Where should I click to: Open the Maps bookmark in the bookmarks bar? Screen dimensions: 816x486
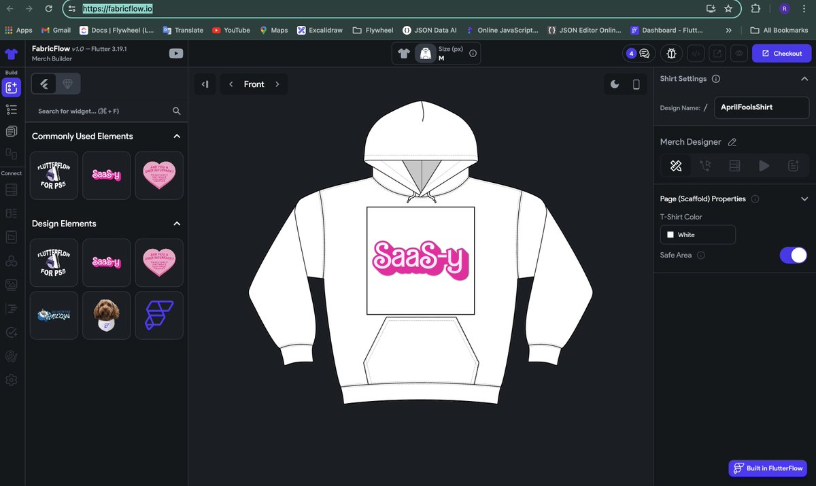273,30
